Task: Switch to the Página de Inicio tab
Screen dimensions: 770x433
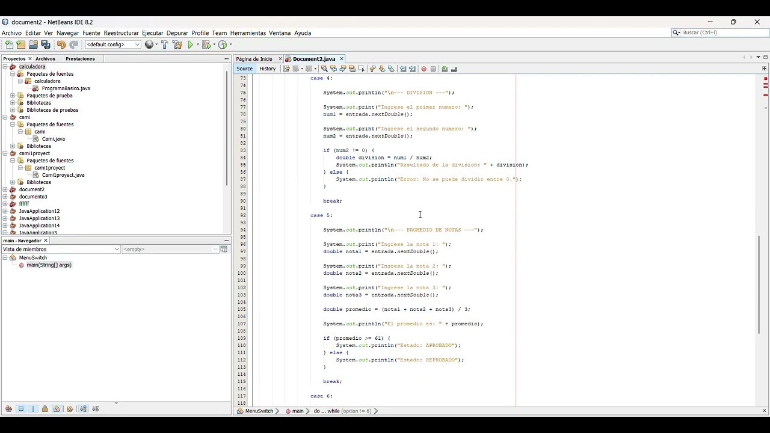Action: [x=254, y=59]
